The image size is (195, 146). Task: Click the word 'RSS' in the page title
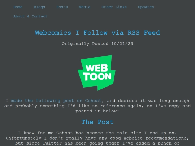coord(134,33)
